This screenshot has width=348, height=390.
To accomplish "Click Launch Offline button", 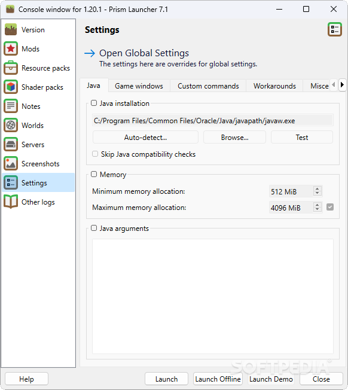I will pyautogui.click(x=218, y=379).
